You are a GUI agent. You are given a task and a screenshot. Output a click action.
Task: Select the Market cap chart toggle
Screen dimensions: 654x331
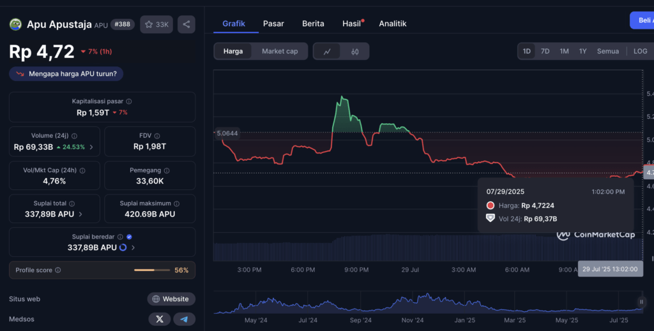click(x=280, y=51)
